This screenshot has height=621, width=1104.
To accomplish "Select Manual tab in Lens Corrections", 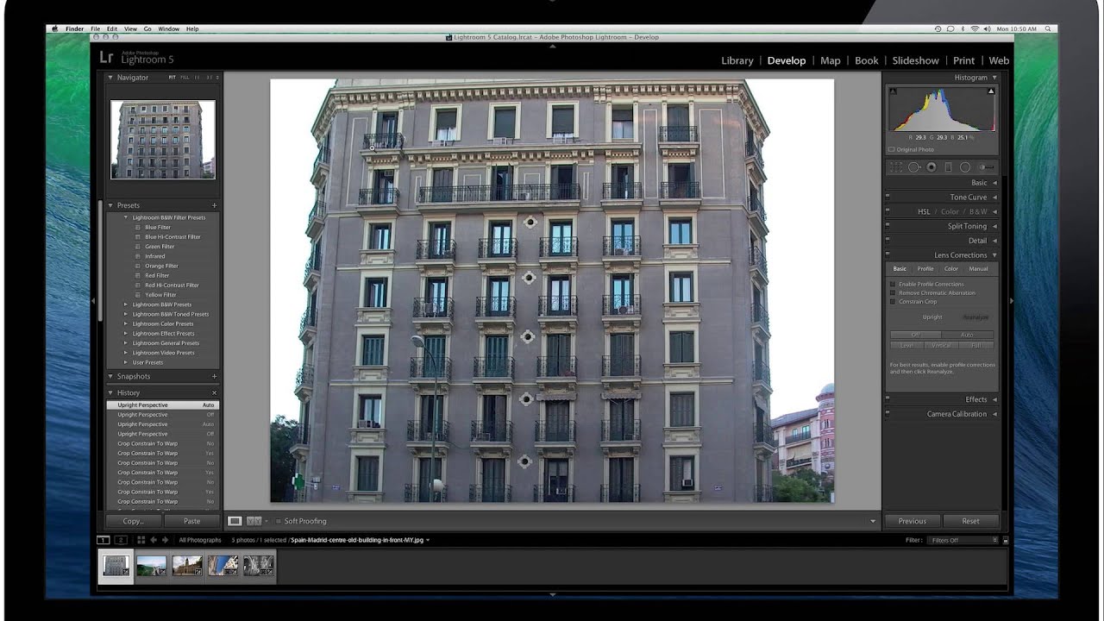I will 979,268.
